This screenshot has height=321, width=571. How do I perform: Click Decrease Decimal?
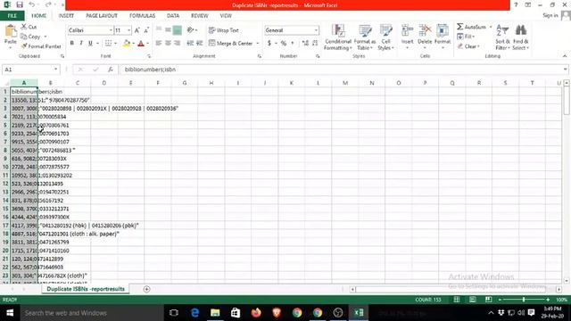click(315, 44)
